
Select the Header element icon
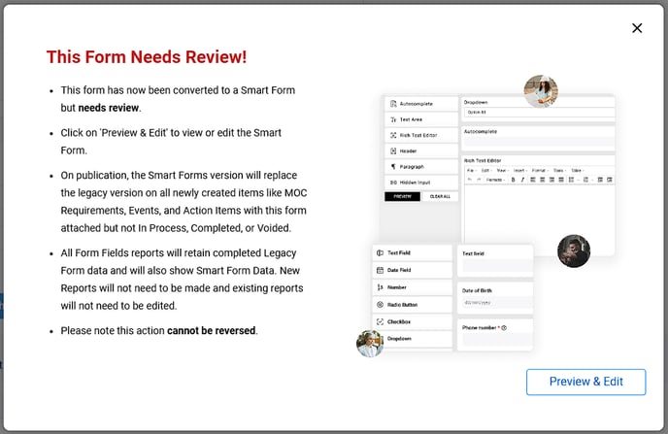coord(392,150)
